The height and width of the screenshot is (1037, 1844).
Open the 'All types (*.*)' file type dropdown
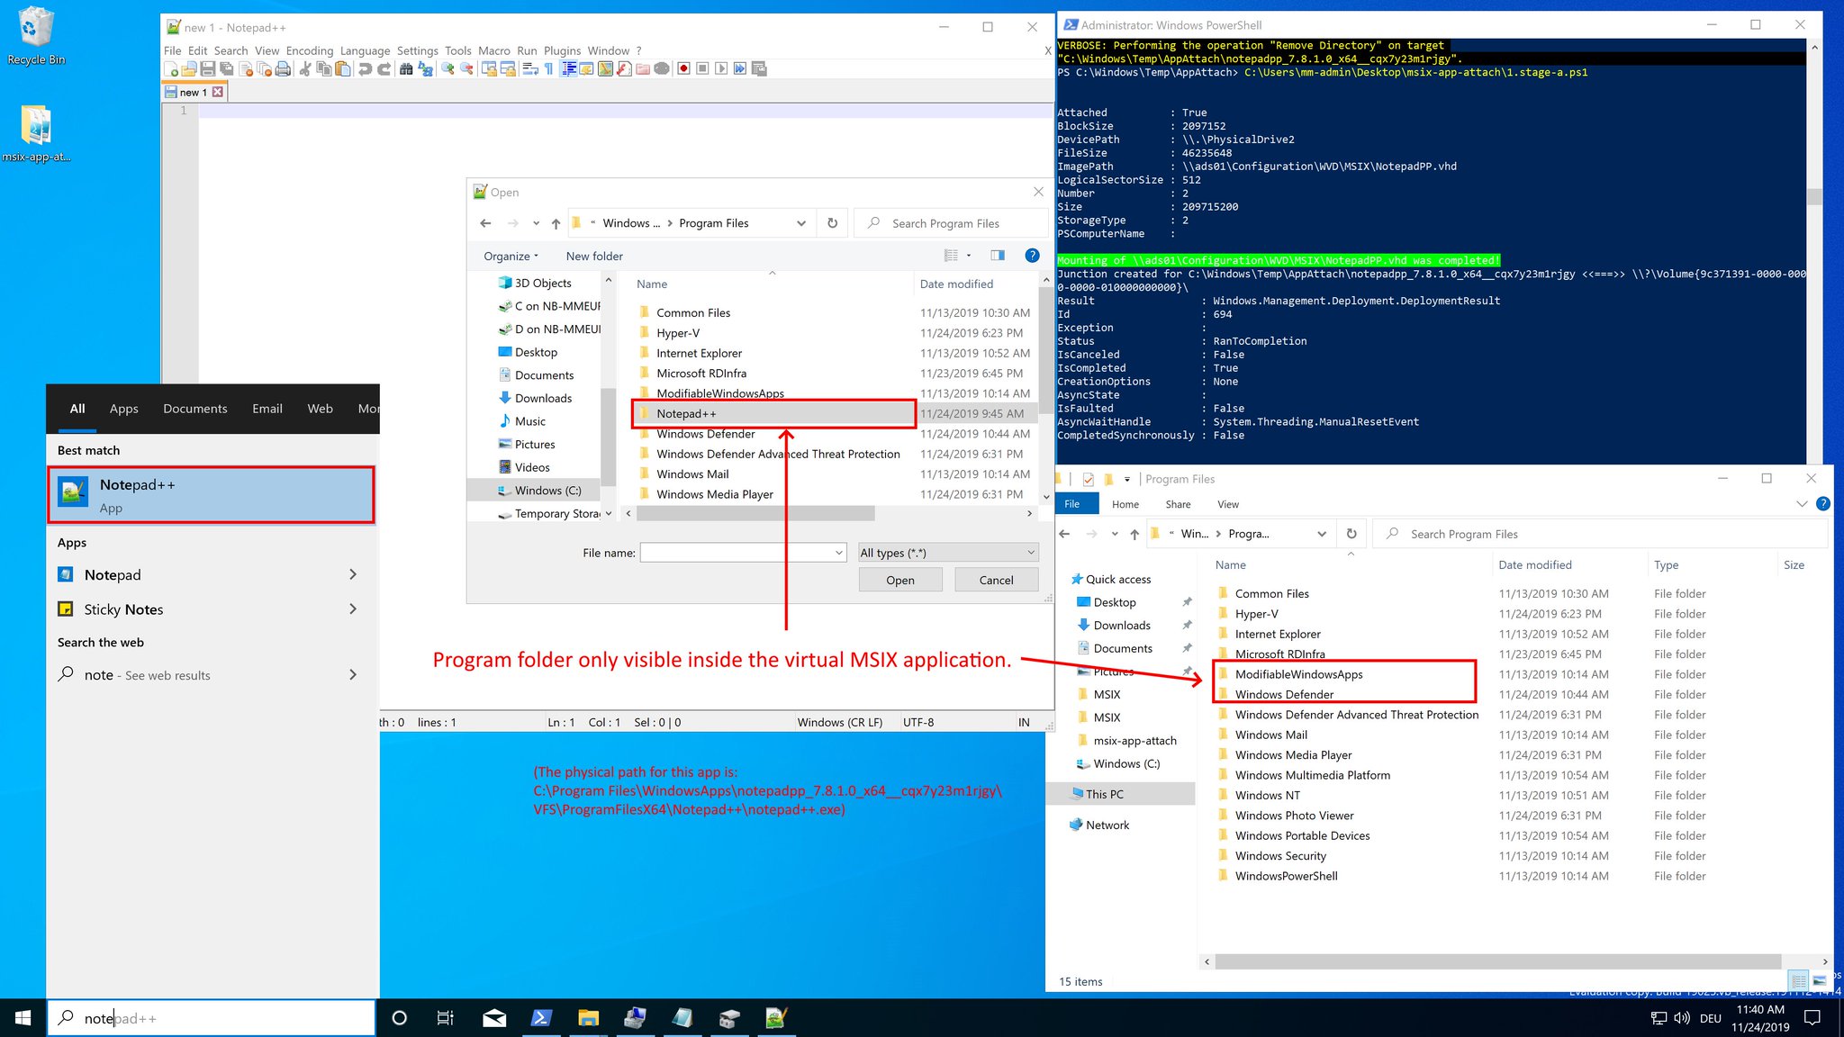(x=947, y=553)
